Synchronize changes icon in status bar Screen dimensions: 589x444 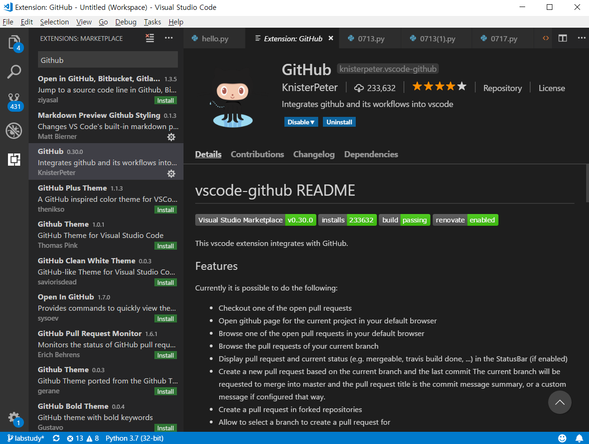click(56, 438)
